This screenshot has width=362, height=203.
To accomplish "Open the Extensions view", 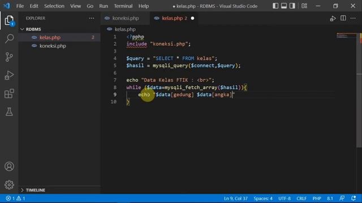I will tap(9, 94).
